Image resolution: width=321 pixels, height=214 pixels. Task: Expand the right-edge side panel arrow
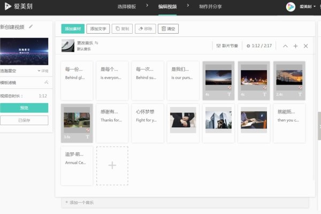[x=319, y=126]
